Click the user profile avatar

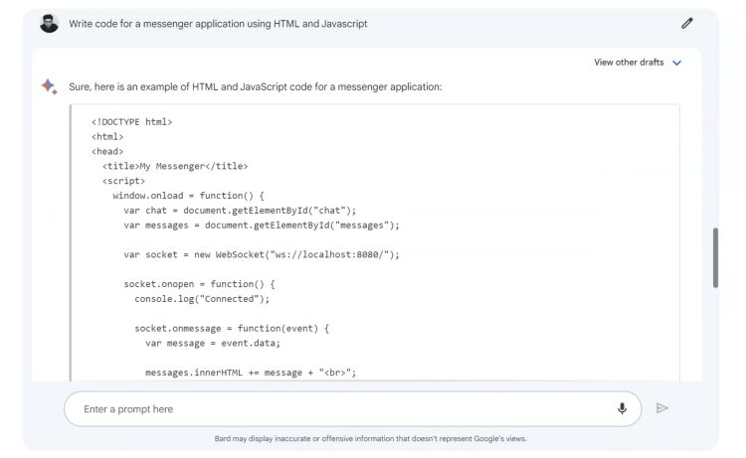pos(49,23)
